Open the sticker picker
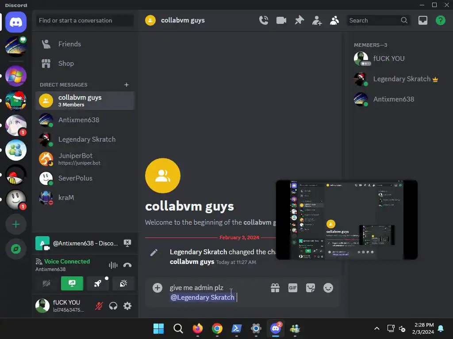This screenshot has width=453, height=339. pos(310,288)
